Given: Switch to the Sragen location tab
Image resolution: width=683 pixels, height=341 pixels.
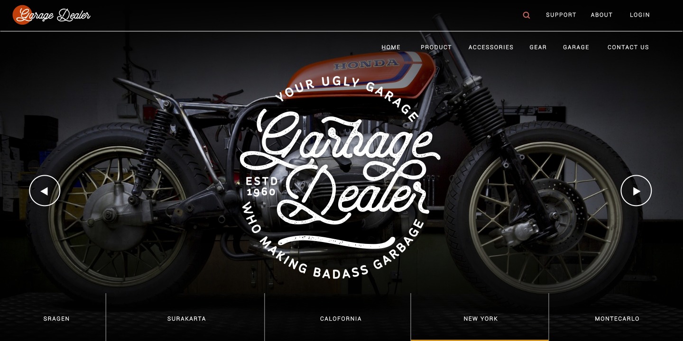Looking at the screenshot, I should (x=56, y=319).
